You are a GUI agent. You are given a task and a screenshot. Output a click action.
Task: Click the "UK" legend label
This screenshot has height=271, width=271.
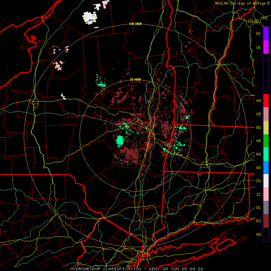coord(259,47)
